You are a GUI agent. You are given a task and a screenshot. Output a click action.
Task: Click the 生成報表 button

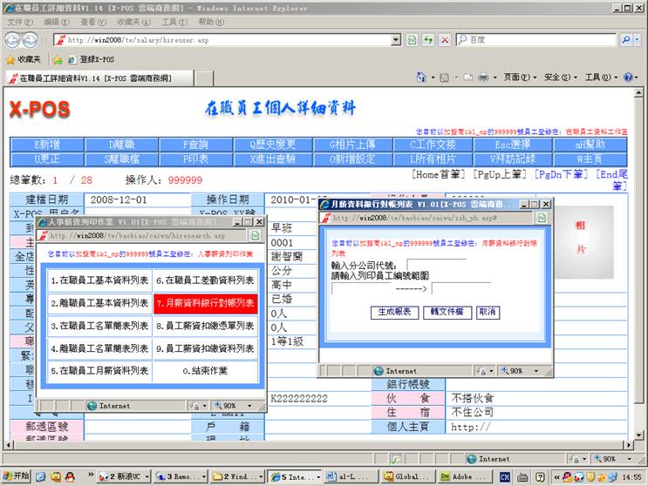392,313
